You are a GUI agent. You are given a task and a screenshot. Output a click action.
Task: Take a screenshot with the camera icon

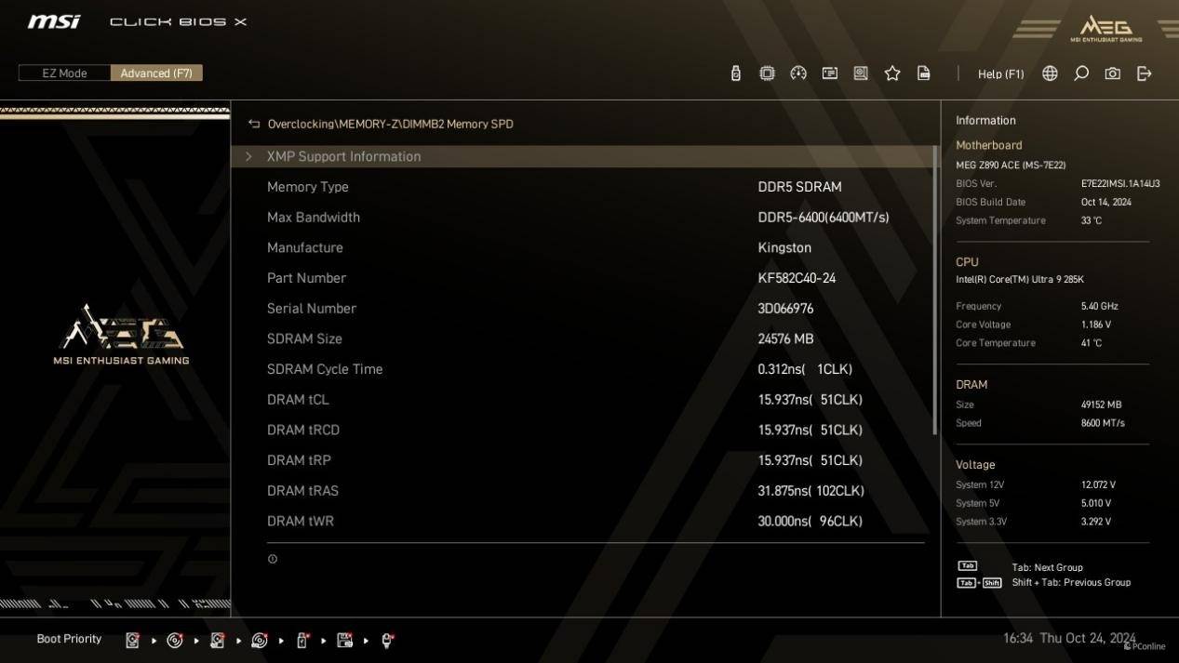coord(1112,73)
